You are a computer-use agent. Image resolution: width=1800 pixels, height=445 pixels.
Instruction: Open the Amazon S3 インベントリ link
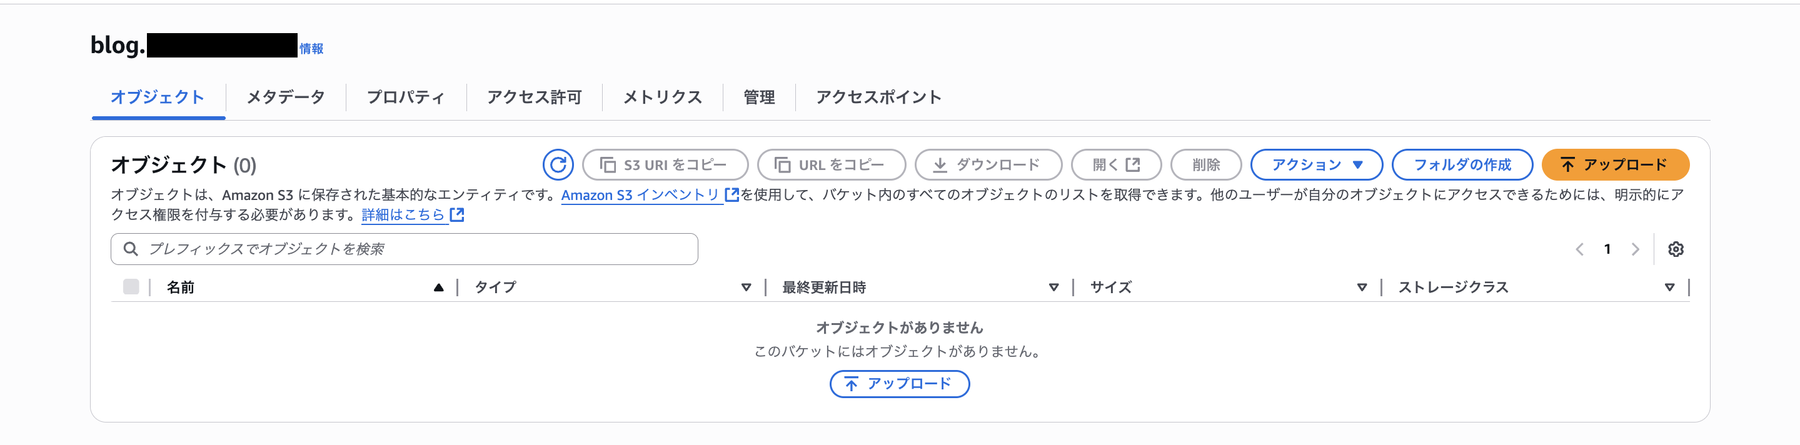pyautogui.click(x=640, y=195)
